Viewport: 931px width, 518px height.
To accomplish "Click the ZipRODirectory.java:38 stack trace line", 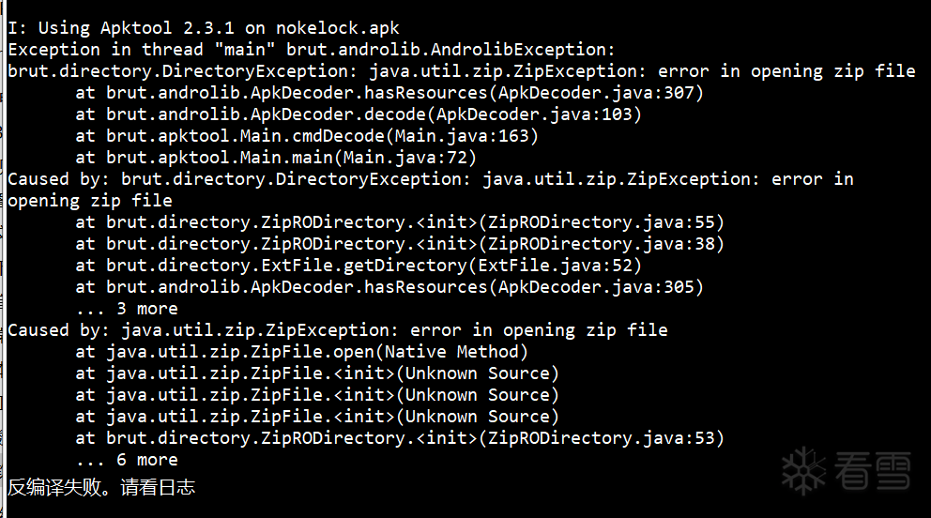I will pos(400,244).
